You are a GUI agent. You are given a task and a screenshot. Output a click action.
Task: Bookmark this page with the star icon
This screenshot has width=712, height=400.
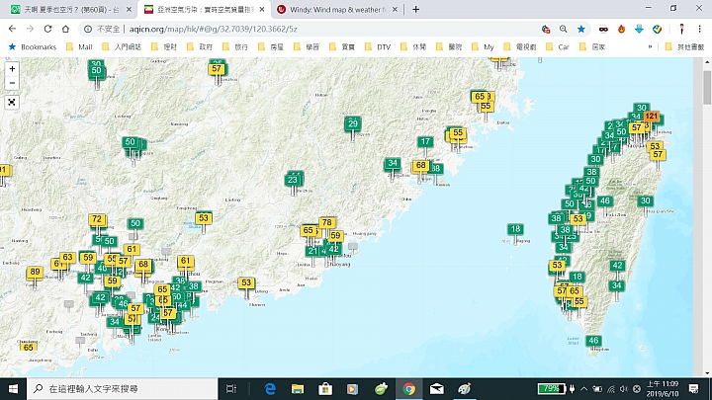580,29
